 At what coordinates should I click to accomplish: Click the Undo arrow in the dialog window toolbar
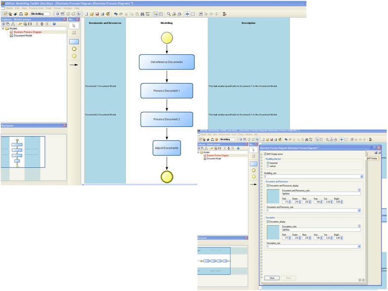coord(286,140)
